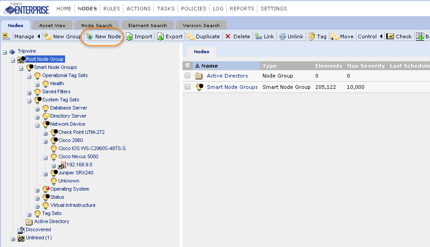430x247 pixels.
Task: Click the Import toolbar icon
Action: (x=129, y=37)
